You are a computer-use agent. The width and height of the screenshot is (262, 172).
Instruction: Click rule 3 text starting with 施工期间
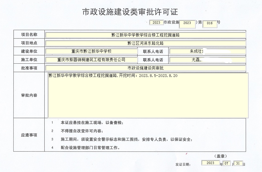pos(127,140)
